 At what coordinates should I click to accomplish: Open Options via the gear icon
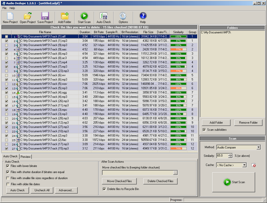(x=123, y=16)
